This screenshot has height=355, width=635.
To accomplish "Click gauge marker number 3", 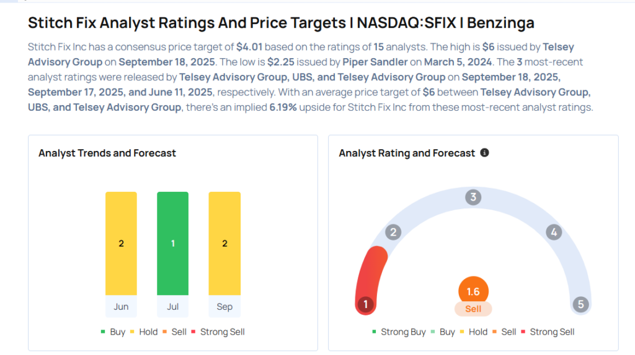I will (473, 197).
